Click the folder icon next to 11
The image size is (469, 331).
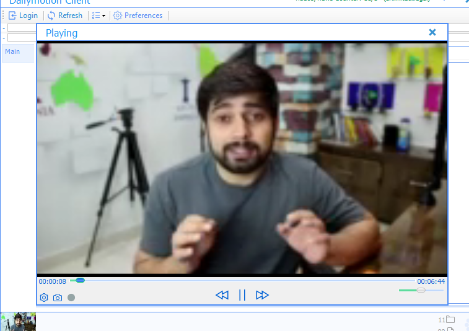450,320
